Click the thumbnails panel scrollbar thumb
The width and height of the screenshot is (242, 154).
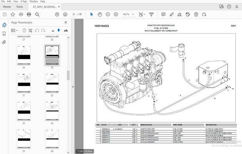pyautogui.click(x=68, y=75)
